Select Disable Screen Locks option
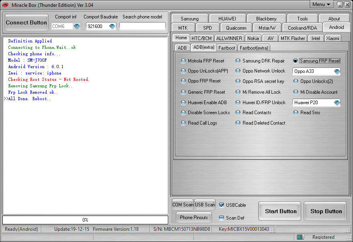This screenshot has height=242, width=353. coord(183,113)
